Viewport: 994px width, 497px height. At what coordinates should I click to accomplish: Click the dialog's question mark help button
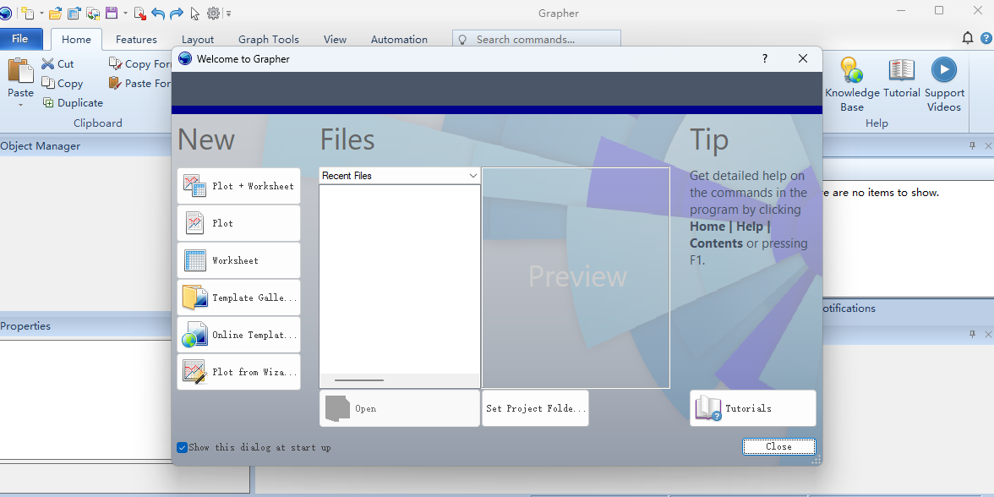point(765,58)
